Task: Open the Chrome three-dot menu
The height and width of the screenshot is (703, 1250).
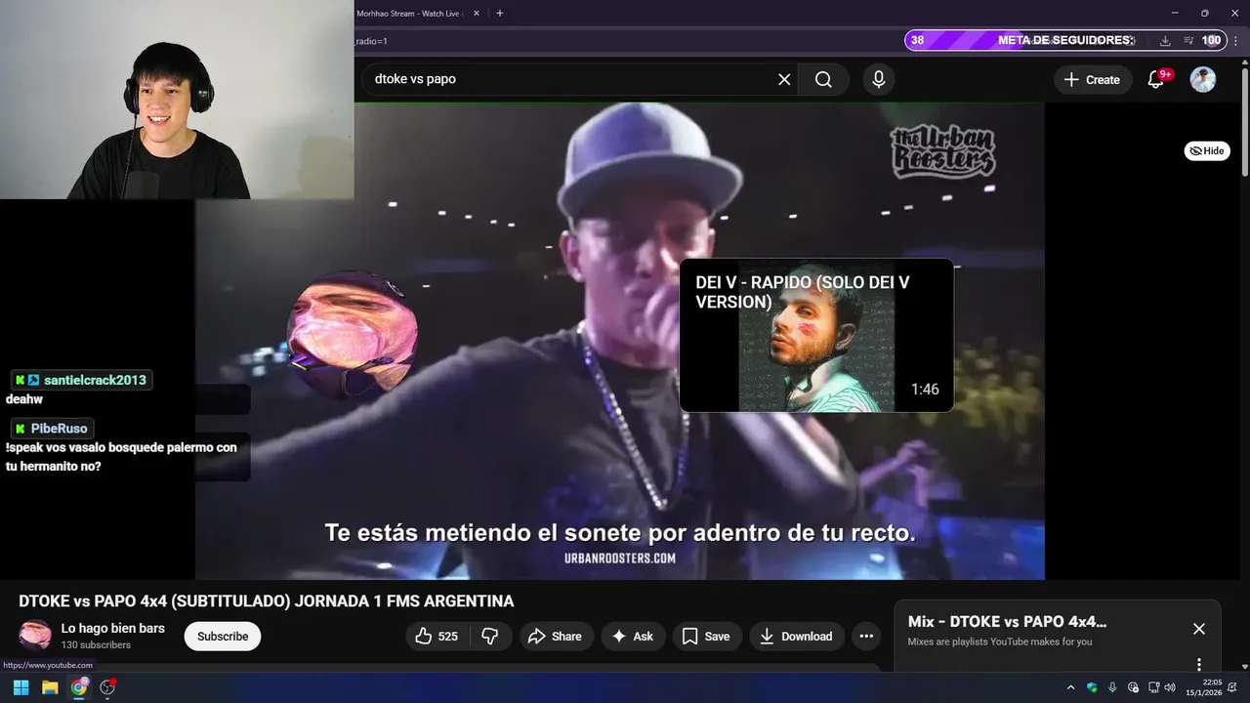Action: coord(1237,40)
